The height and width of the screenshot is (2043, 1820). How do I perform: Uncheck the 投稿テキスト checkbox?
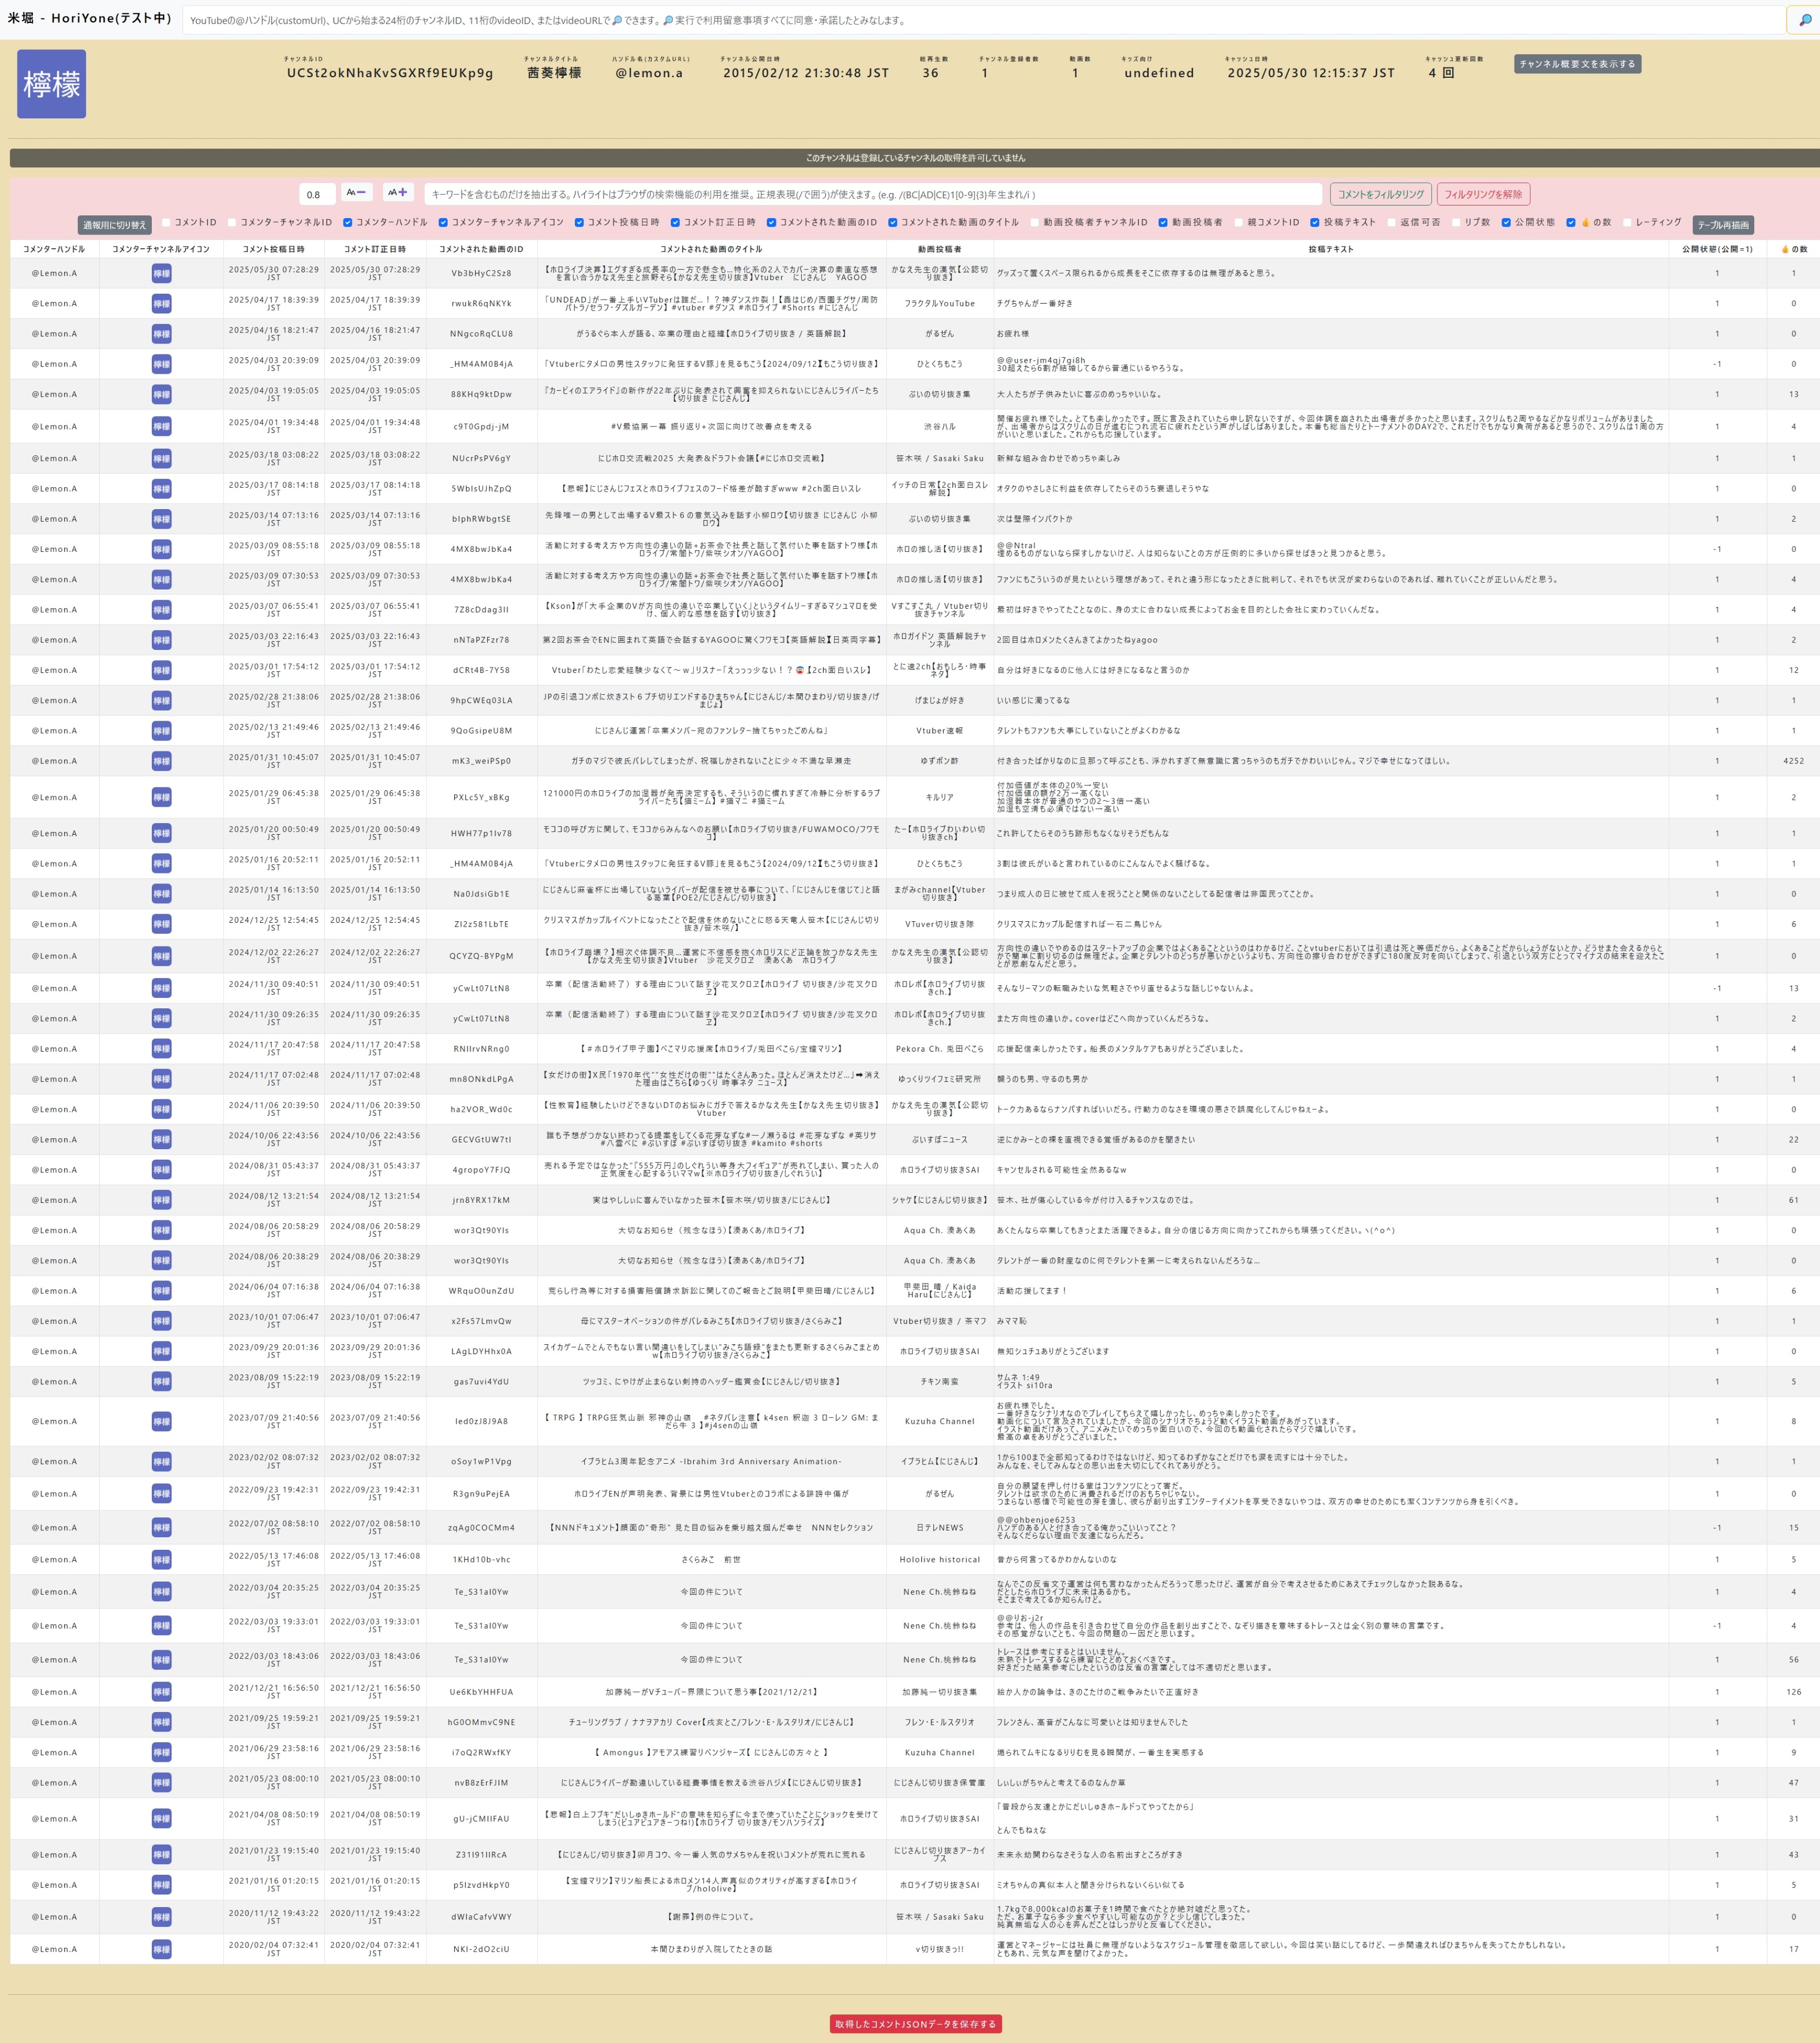1315,222
